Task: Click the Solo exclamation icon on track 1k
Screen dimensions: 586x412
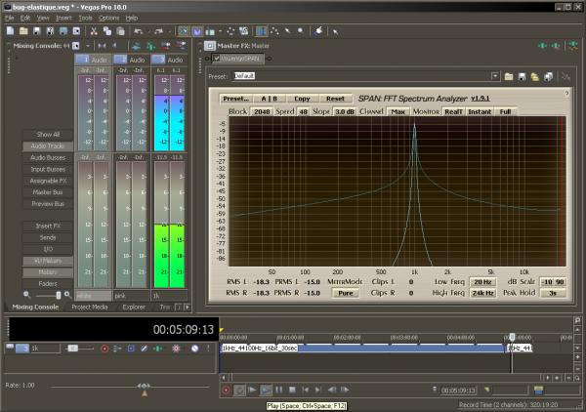Action: (208, 349)
